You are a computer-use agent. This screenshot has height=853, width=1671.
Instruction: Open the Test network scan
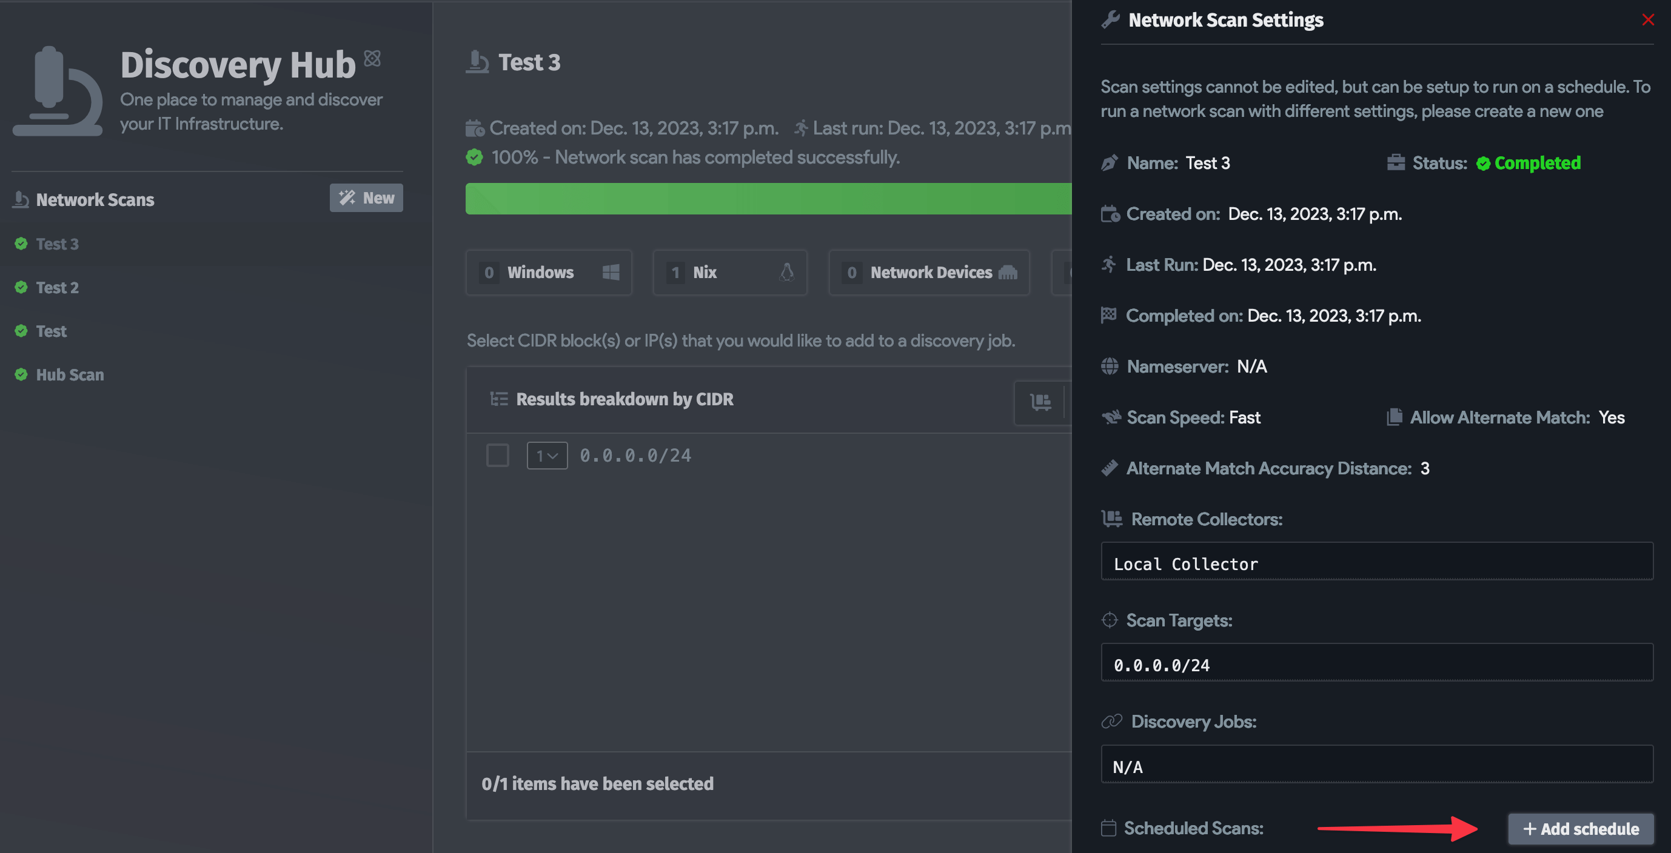(52, 331)
